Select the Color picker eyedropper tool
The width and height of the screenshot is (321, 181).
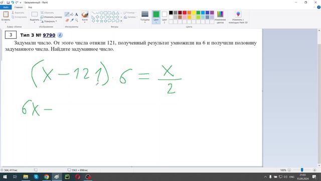72,20
